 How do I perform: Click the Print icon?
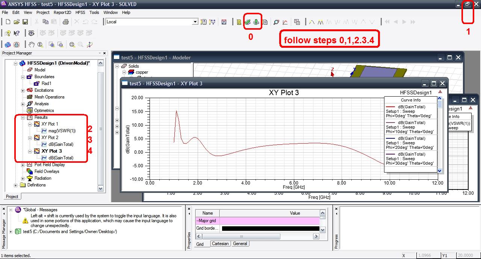click(x=66, y=22)
